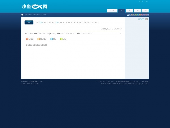Click the dark blue button above forum stats

[x=29, y=22]
